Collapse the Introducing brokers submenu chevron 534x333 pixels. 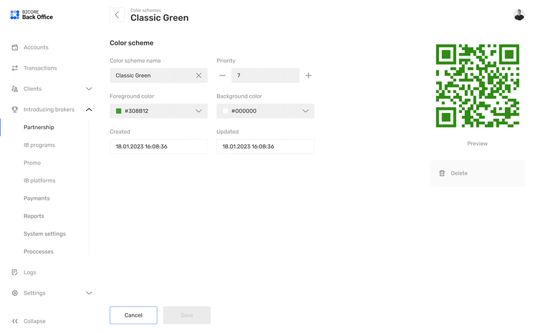89,110
